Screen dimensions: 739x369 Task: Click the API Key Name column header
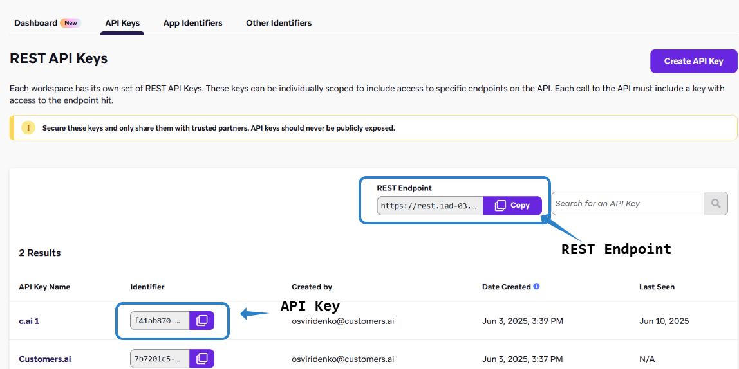(x=44, y=287)
